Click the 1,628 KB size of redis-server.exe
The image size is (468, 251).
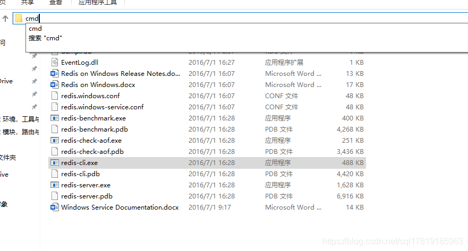pyautogui.click(x=351, y=185)
